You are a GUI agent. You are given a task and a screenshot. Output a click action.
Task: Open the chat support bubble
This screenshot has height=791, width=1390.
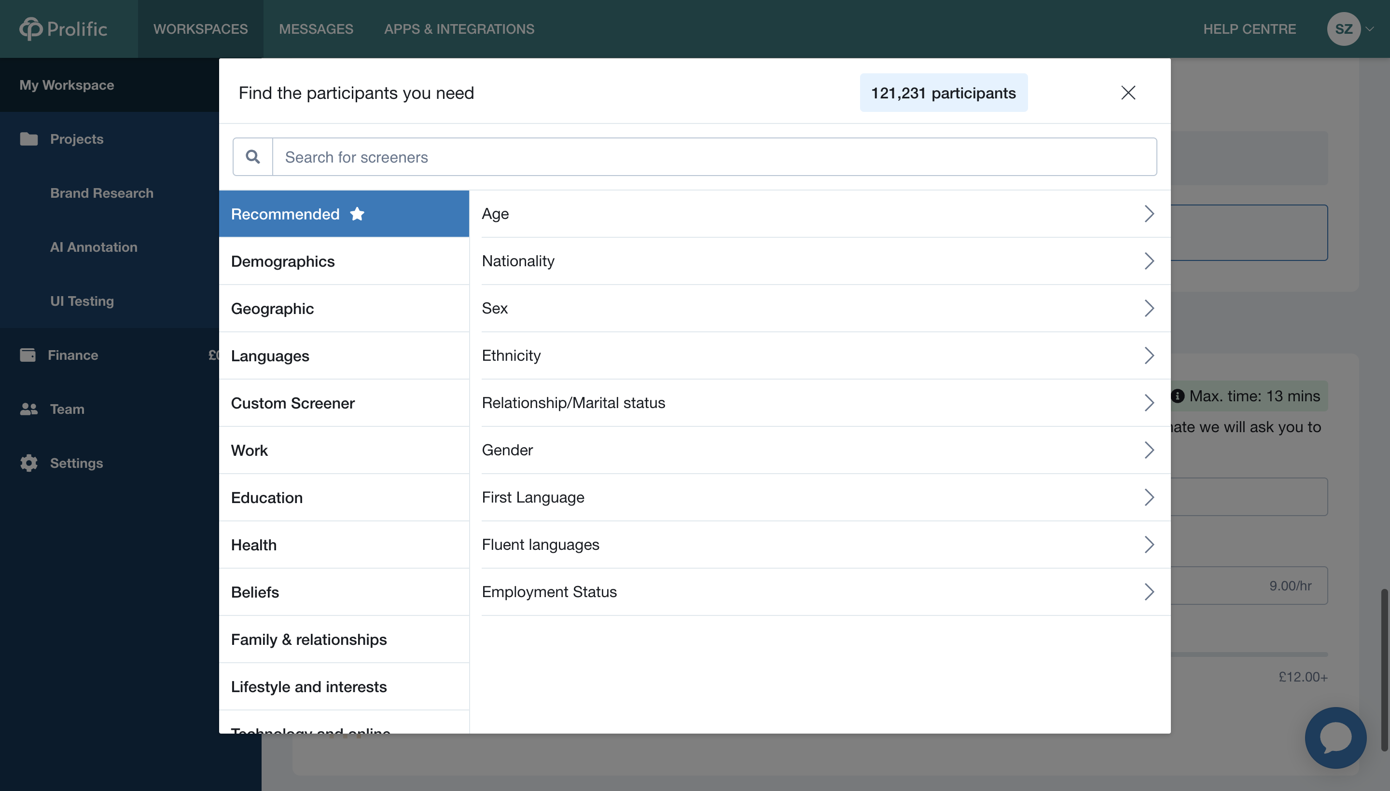coord(1335,738)
